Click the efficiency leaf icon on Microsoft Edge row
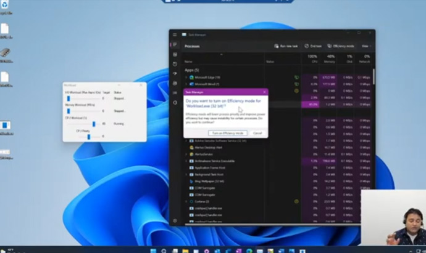Image resolution: width=426 pixels, height=253 pixels. coord(296,78)
